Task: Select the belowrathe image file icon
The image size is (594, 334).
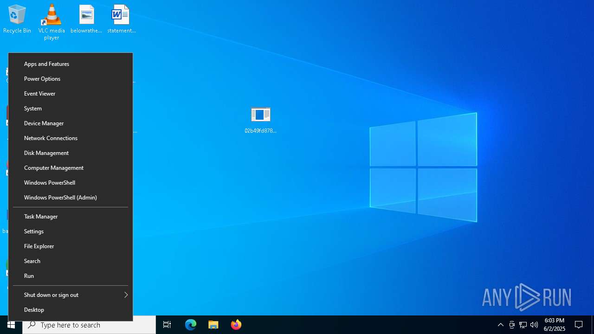Action: (86, 19)
